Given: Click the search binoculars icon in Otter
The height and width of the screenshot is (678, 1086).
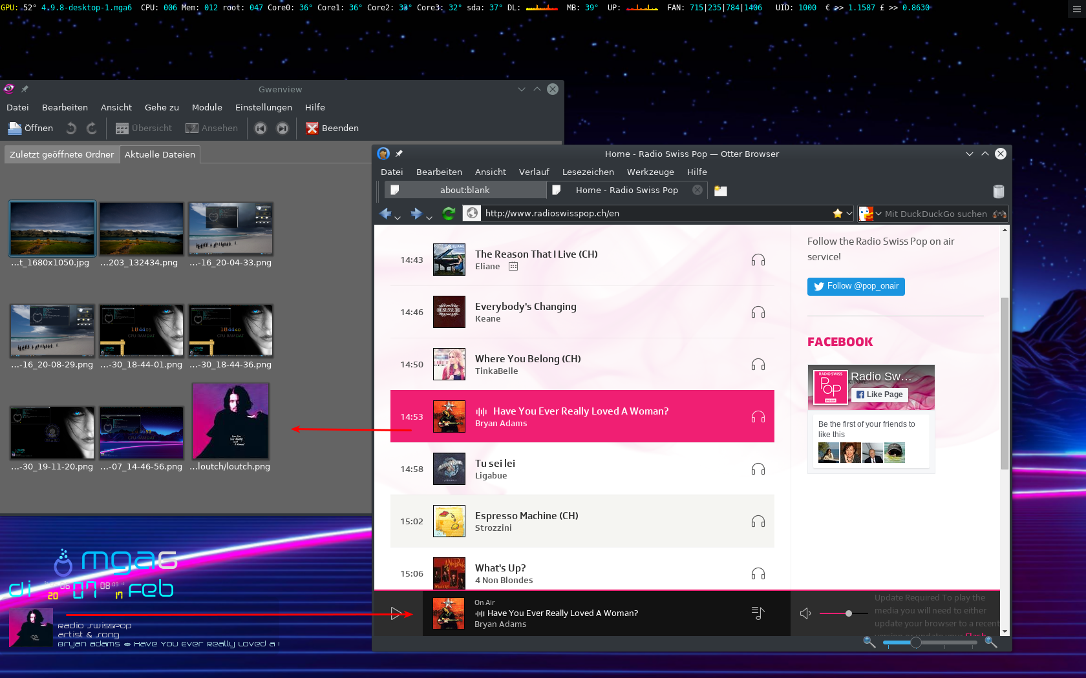Looking at the screenshot, I should click(999, 214).
